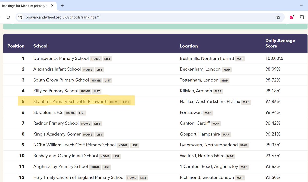Show MAP for Gosport, Hampshire

click(x=226, y=134)
